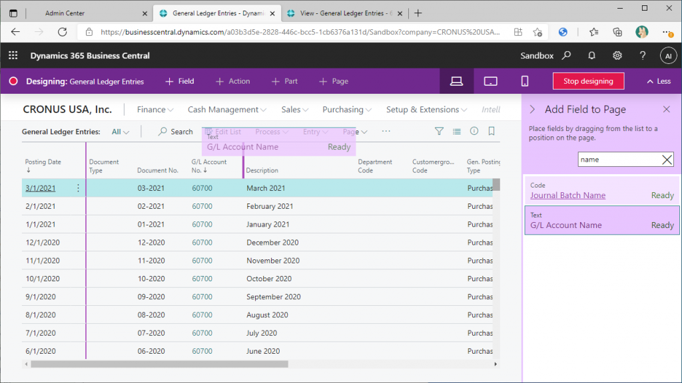The image size is (682, 383).
Task: Switch to tablet preview mode
Action: click(x=491, y=81)
